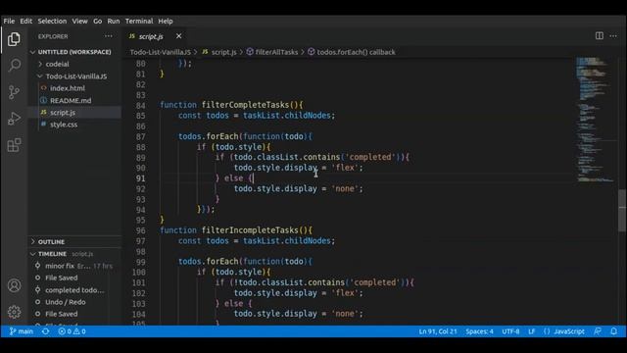This screenshot has height=353, width=627.
Task: Expand the codeial folder
Action: click(x=57, y=64)
